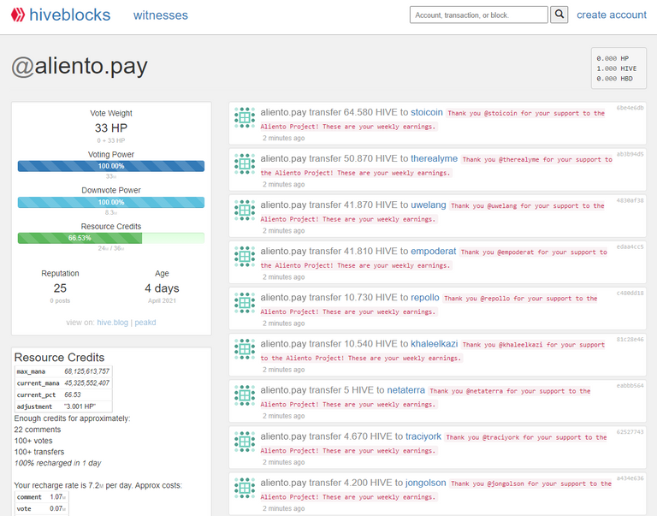
Task: Click the adjustment value "3.001 HP"
Action: [x=80, y=406]
